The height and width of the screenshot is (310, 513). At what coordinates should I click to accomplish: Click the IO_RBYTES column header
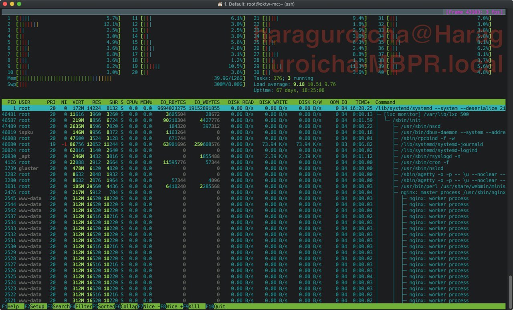coord(173,102)
